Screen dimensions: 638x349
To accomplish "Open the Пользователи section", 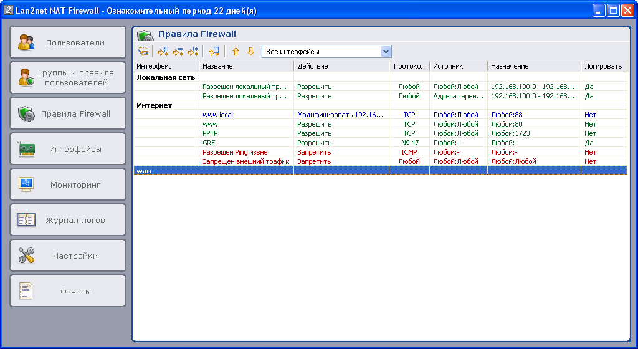I will [68, 43].
